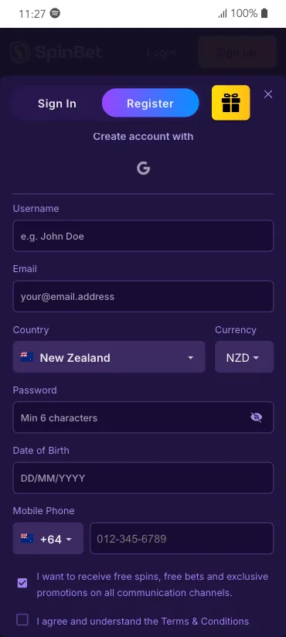This screenshot has width=286, height=637.
Task: Tap the battery icon in the status bar
Action: tap(264, 13)
